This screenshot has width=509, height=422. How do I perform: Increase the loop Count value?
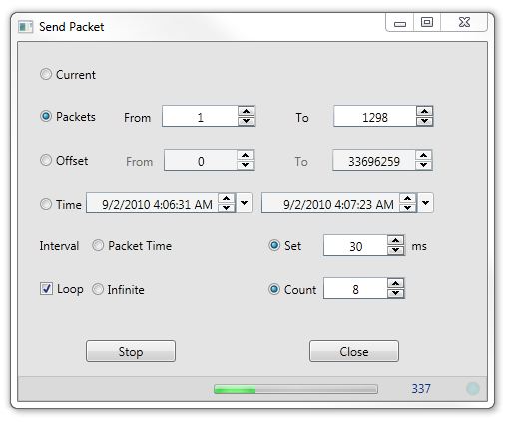click(x=396, y=283)
